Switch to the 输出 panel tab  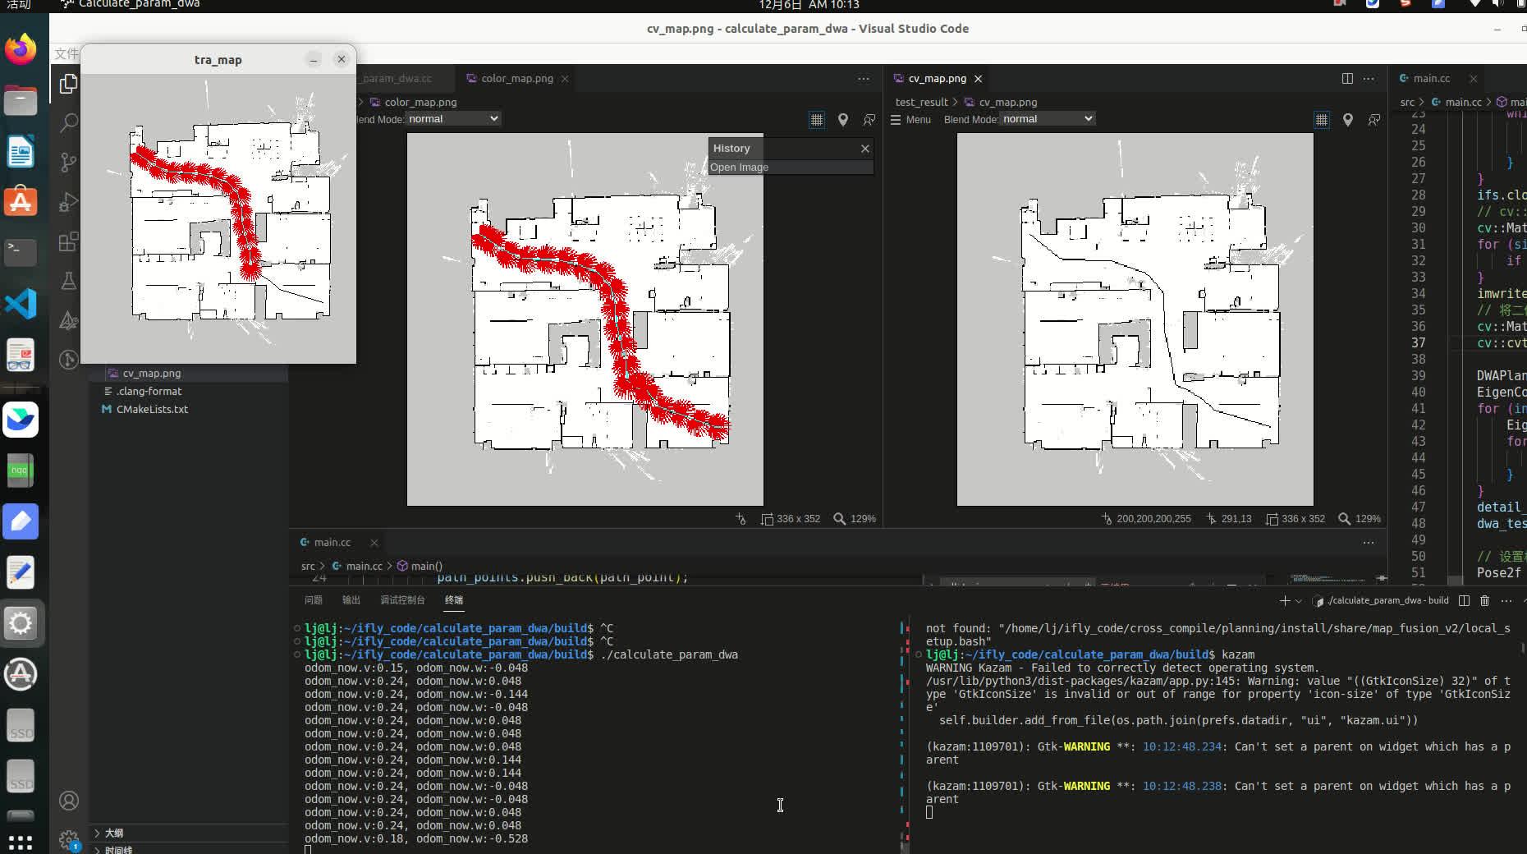351,600
